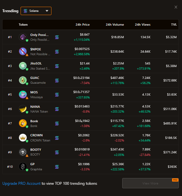The width and height of the screenshot is (182, 196).
Task: Select the Only Possible price $8.647
Action: [x=85, y=35]
